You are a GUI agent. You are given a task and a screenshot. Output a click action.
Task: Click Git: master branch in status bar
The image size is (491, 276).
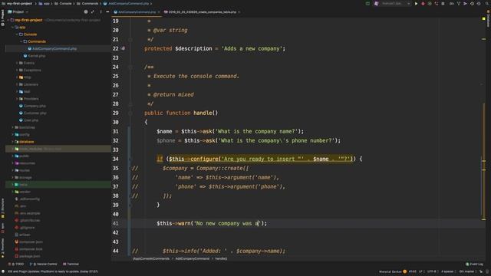(x=466, y=271)
